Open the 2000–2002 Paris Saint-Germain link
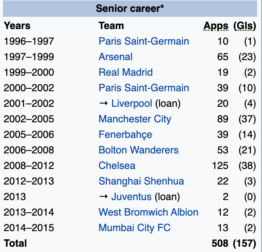The height and width of the screenshot is (252, 262). pos(143,88)
